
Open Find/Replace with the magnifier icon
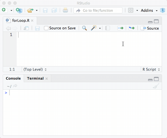(85, 28)
